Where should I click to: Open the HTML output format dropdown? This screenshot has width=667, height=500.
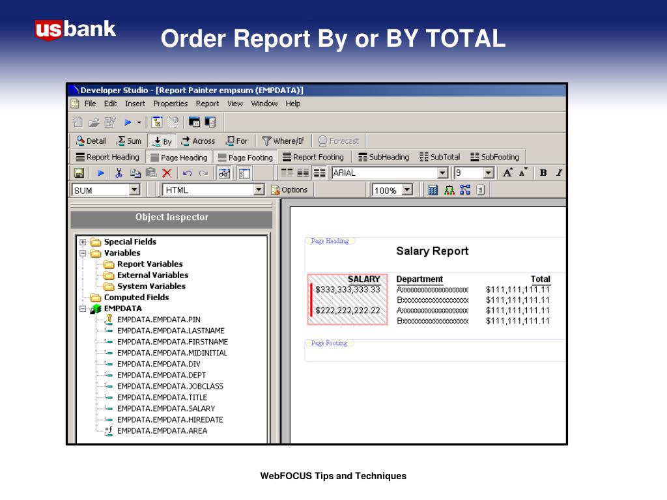[x=259, y=189]
